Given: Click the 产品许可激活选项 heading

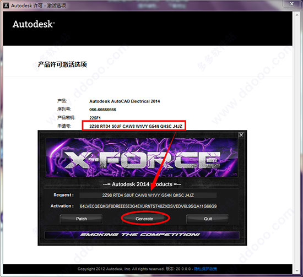Looking at the screenshot, I should pyautogui.click(x=62, y=64).
